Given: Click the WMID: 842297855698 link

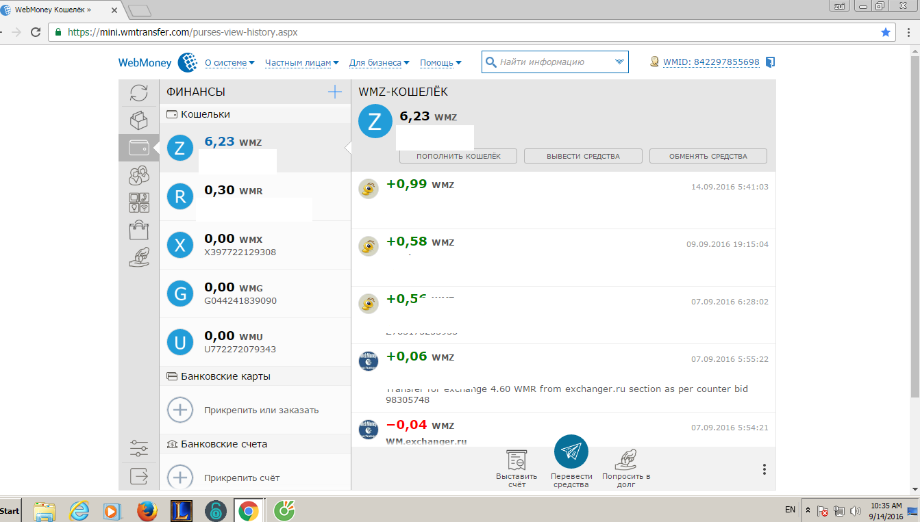Looking at the screenshot, I should tap(711, 62).
